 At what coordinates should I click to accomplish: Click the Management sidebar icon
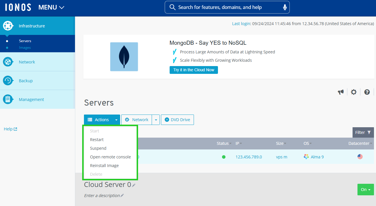(x=8, y=99)
